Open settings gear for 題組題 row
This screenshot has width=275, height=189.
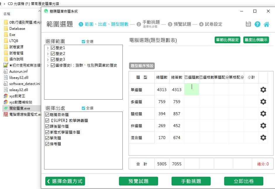[263, 114]
